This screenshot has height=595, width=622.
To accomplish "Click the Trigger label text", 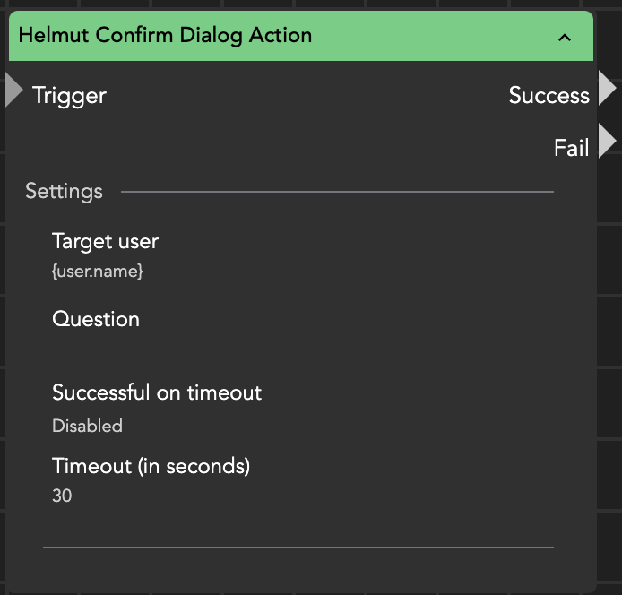I will click(69, 95).
